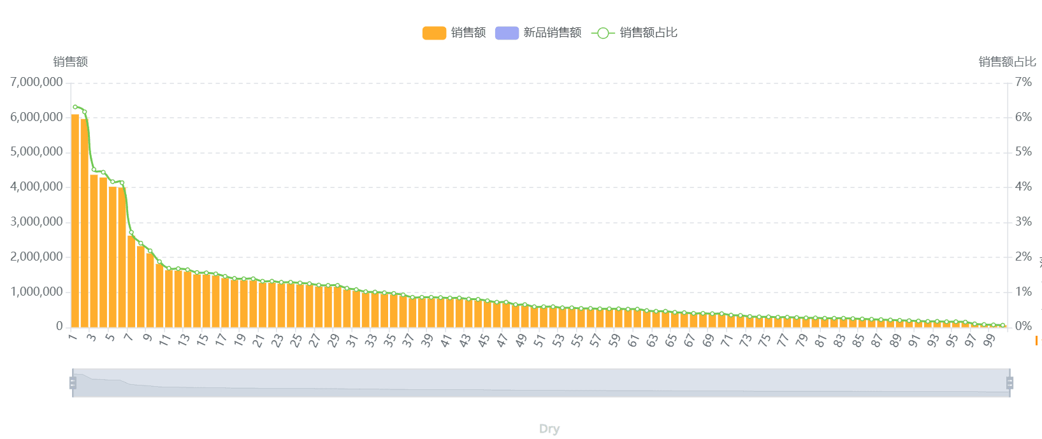Screen dimensions: 1042x439
Task: Click the green 销售额占比 legend line marker
Action: click(x=603, y=33)
